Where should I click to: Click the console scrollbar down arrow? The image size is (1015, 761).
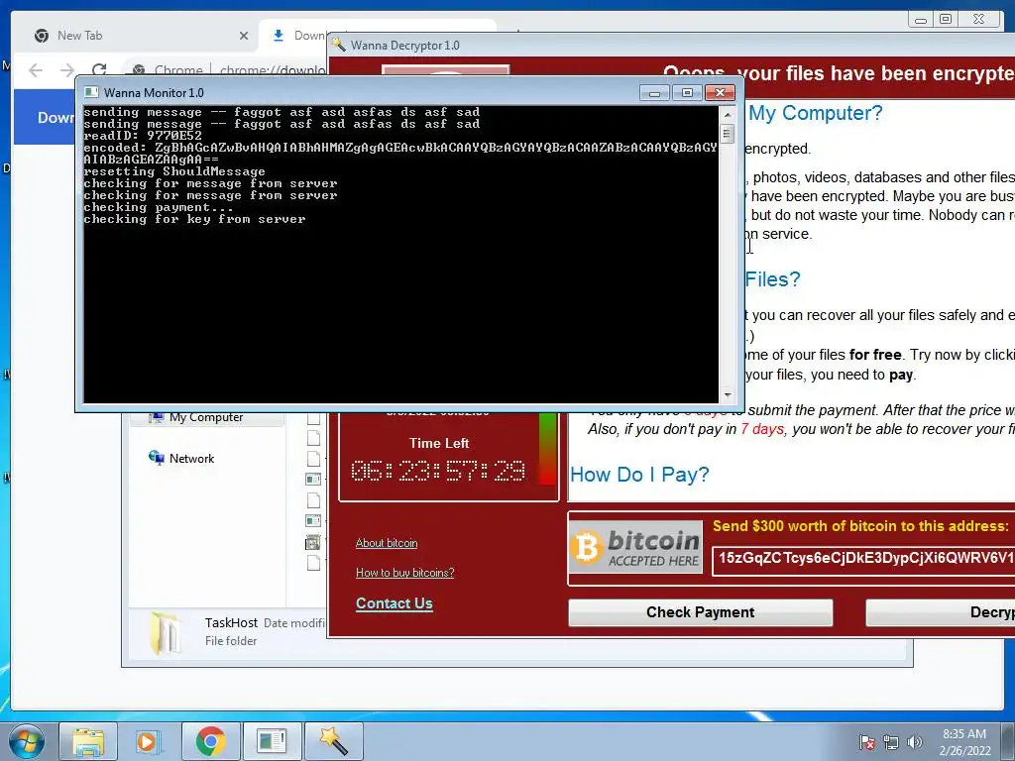click(728, 394)
